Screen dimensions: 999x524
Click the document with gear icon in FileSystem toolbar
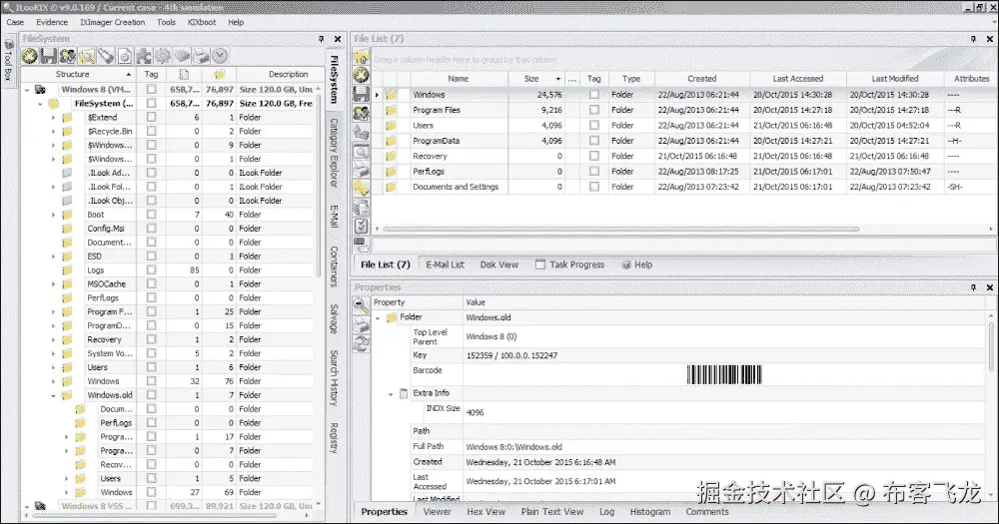click(125, 56)
